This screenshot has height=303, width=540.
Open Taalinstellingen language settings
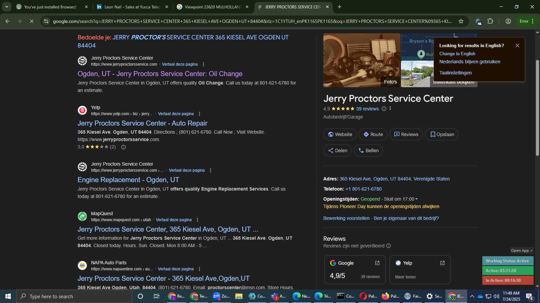455,73
